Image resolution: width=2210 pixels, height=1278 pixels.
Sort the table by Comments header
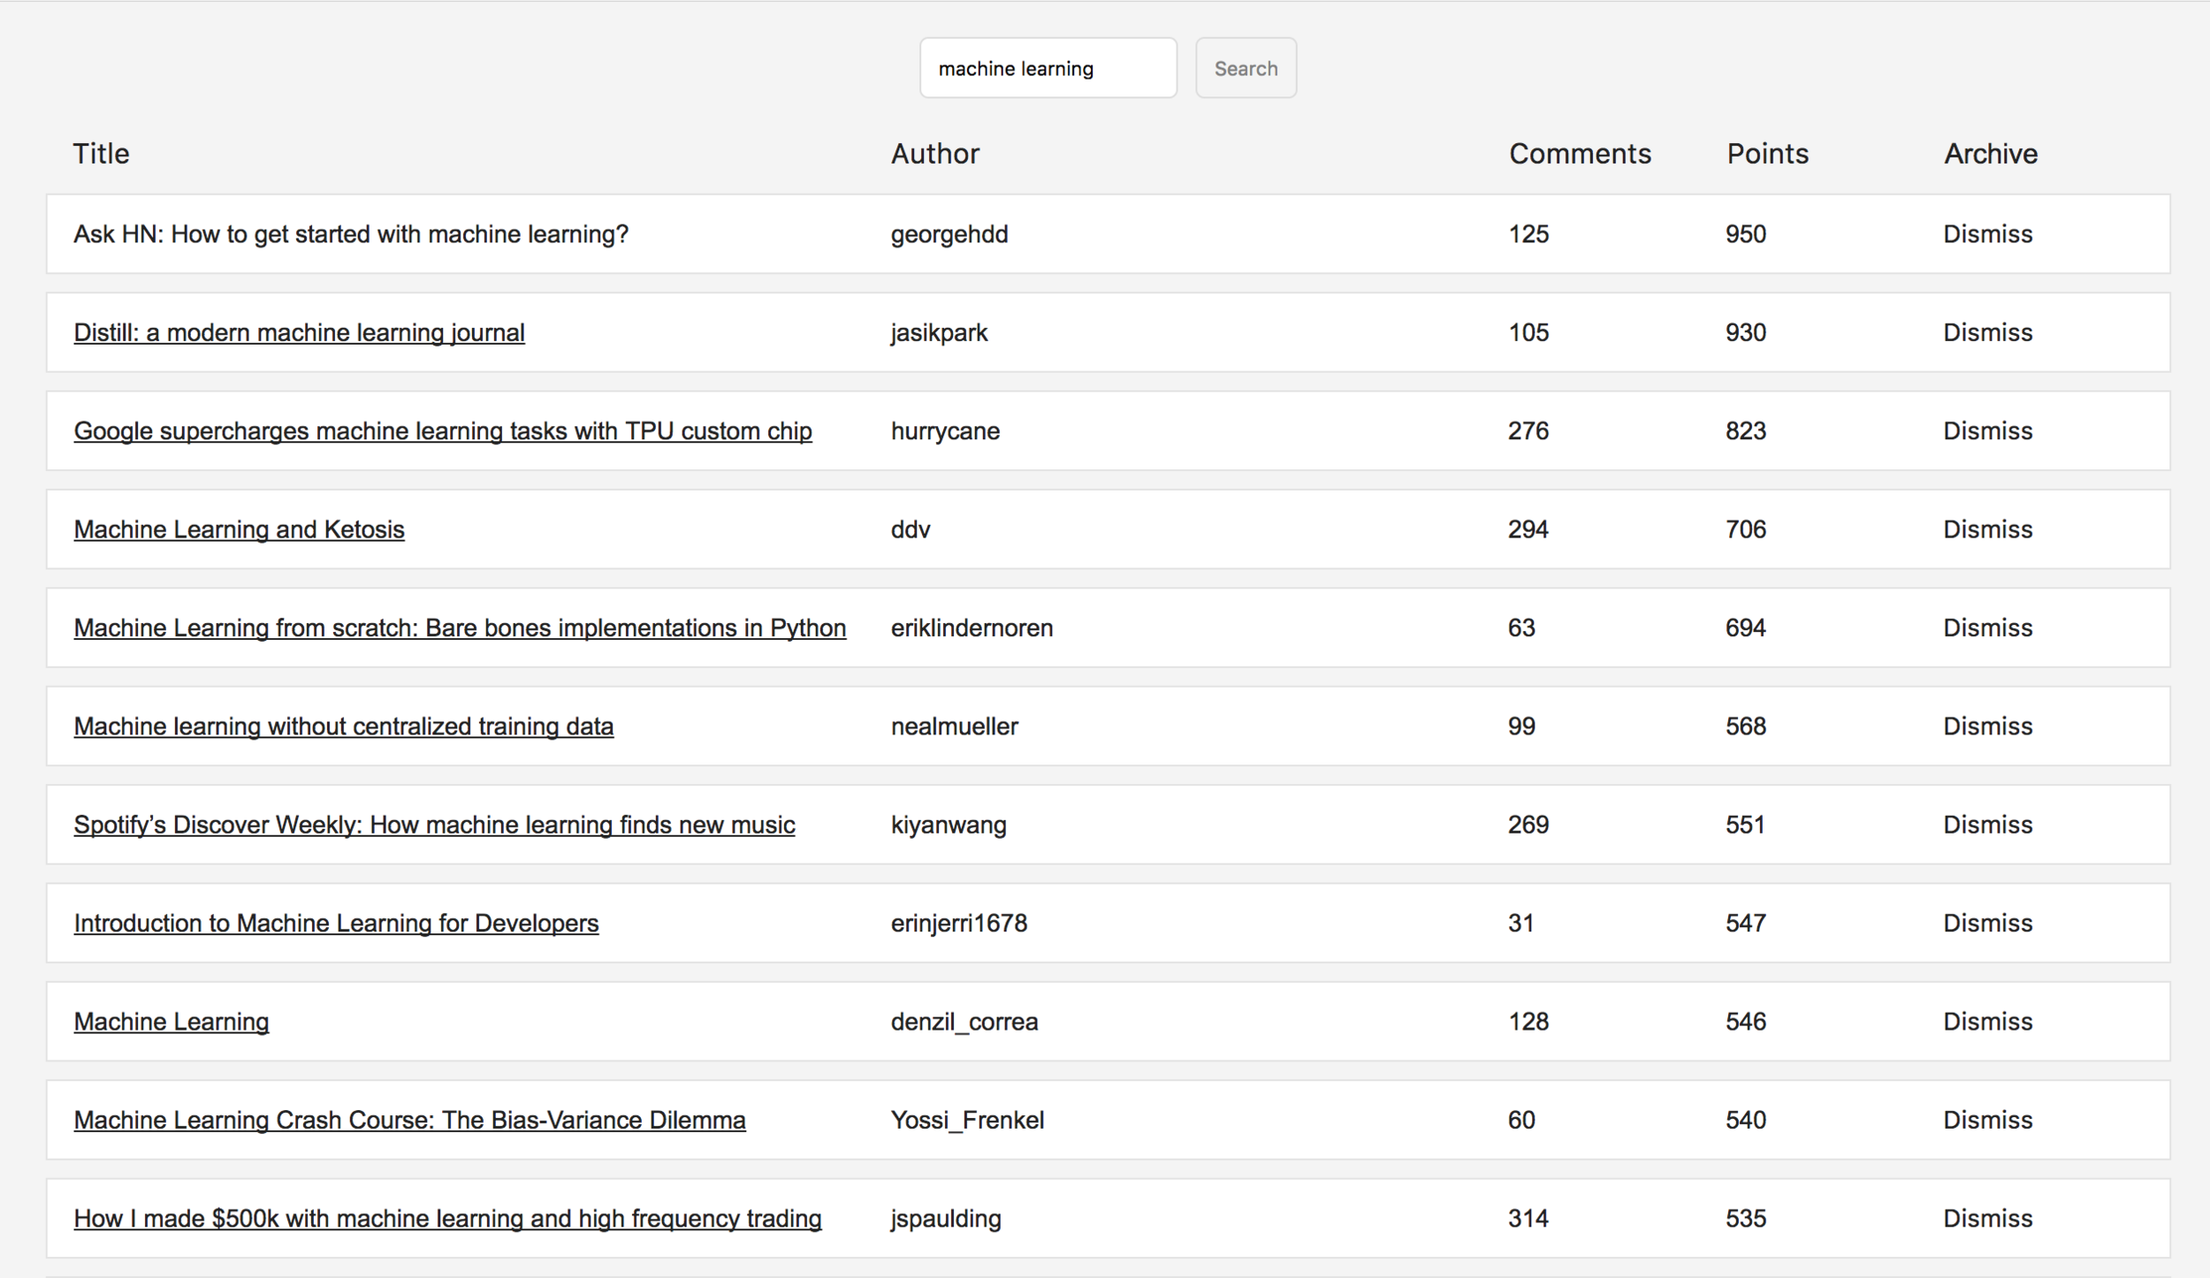[1579, 154]
